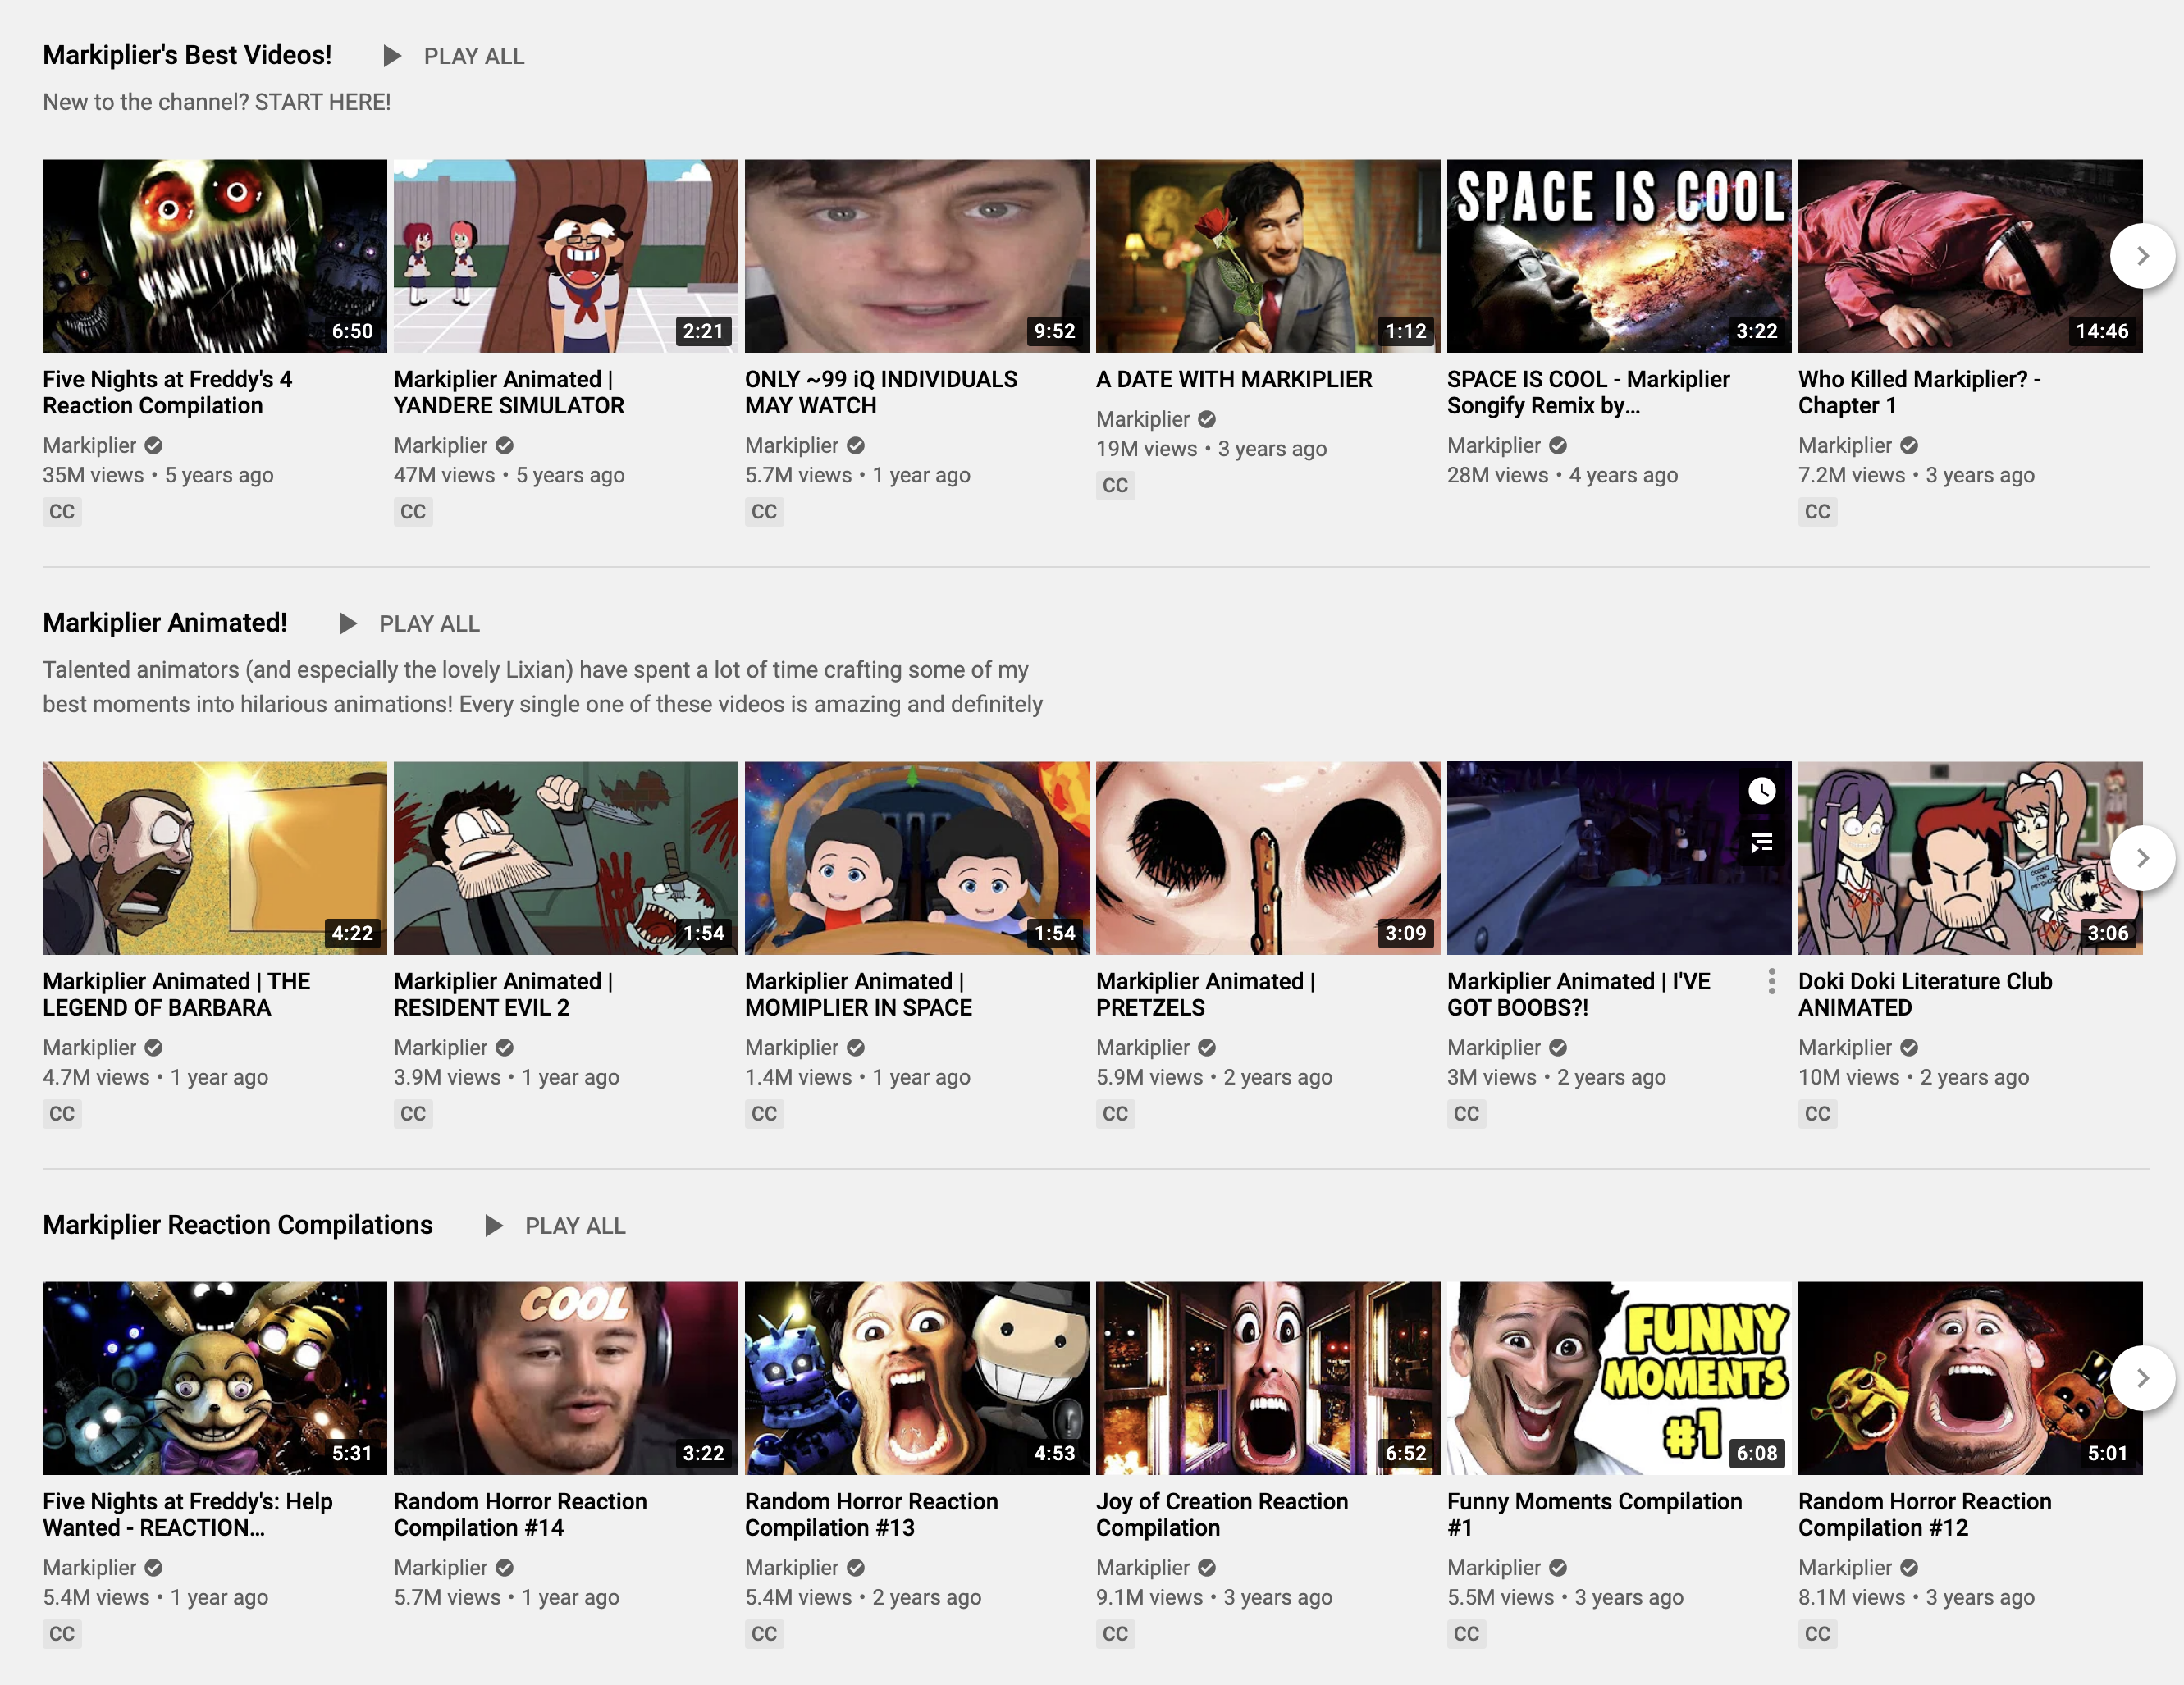Advance Reaction Compilations row with right arrow
The width and height of the screenshot is (2184, 1685).
point(2141,1378)
